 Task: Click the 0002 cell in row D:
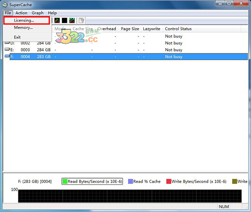(x=25, y=43)
